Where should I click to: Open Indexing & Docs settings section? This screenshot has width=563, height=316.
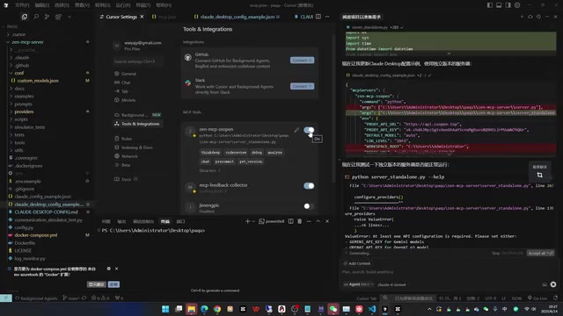pos(136,147)
